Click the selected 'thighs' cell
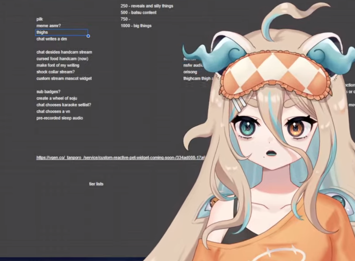Viewport: 355px width, 261px height. coord(62,32)
